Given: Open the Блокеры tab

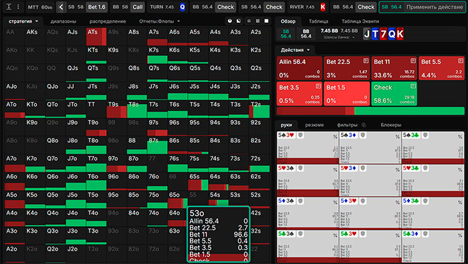Looking at the screenshot, I should click(x=390, y=125).
